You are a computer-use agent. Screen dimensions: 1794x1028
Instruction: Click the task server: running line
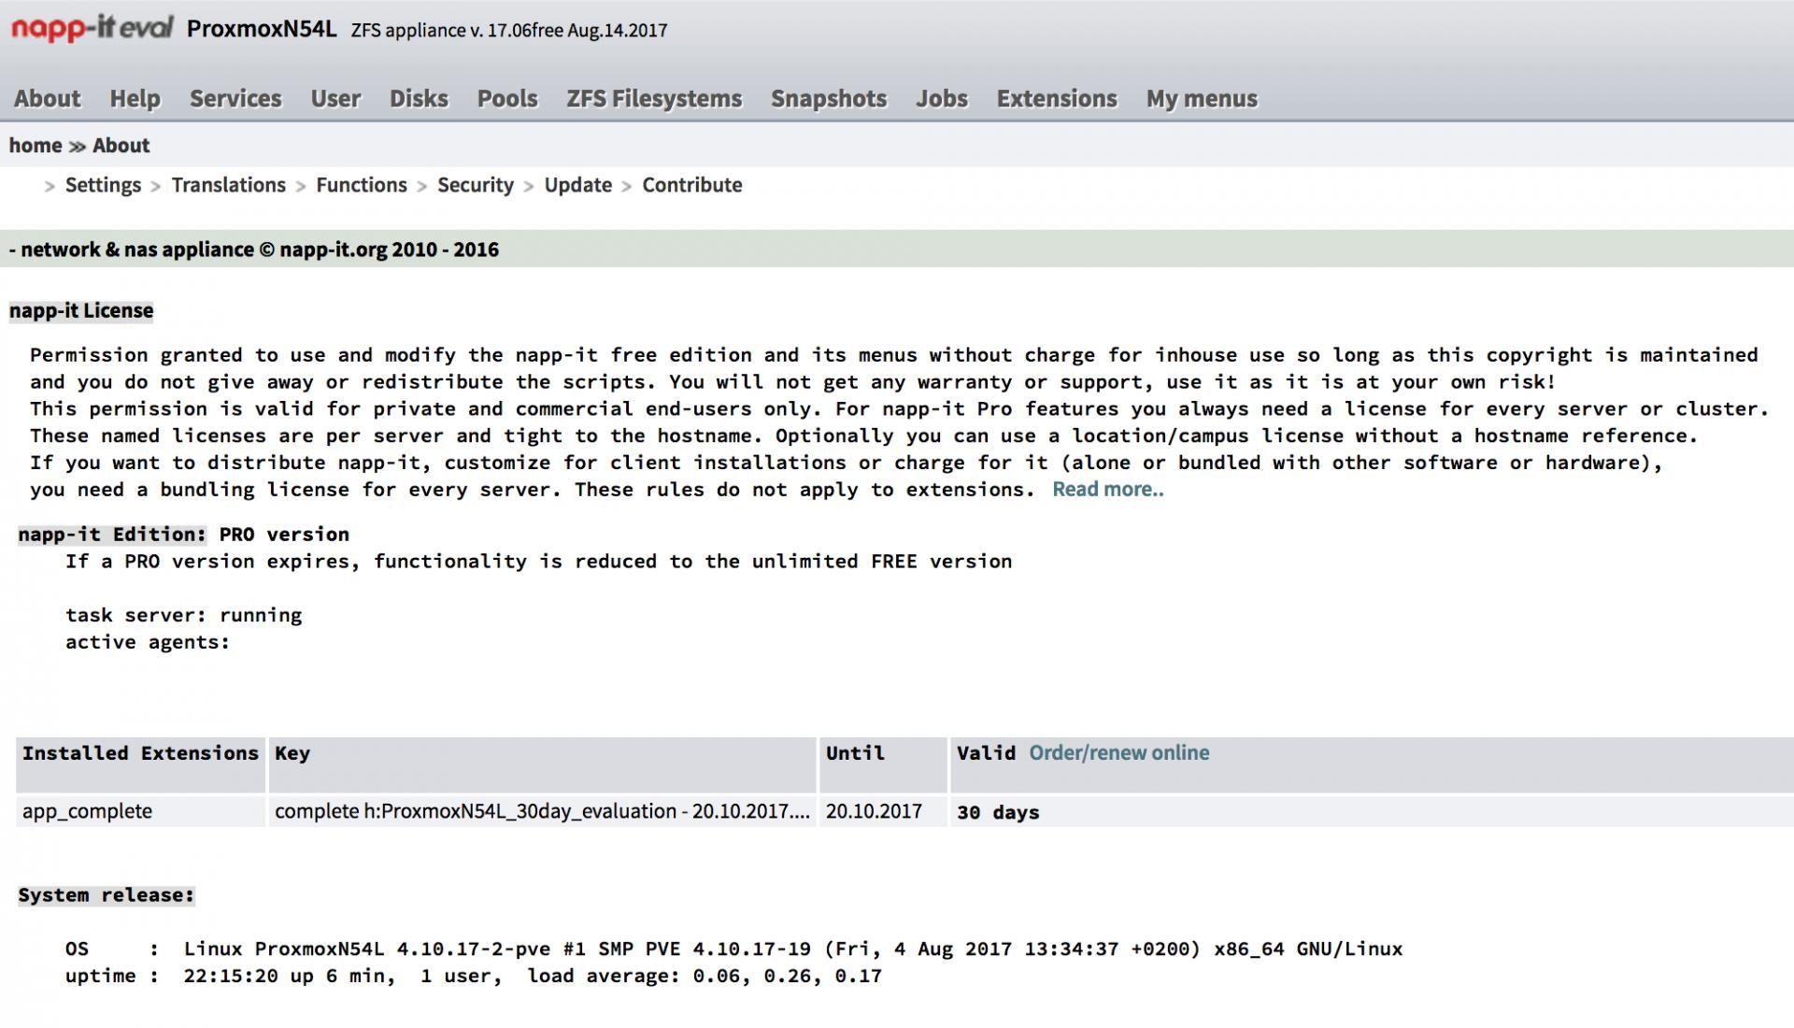pos(184,615)
